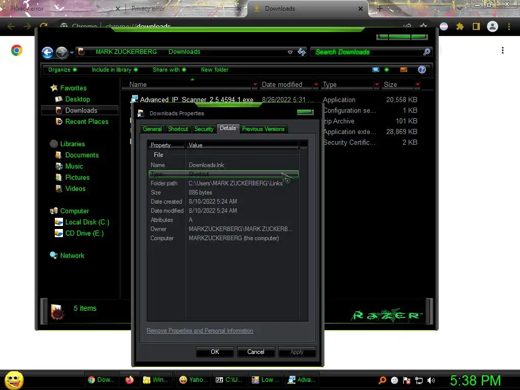Go back in the Explorer window
Viewport: 520px width, 390px height.
pos(47,52)
